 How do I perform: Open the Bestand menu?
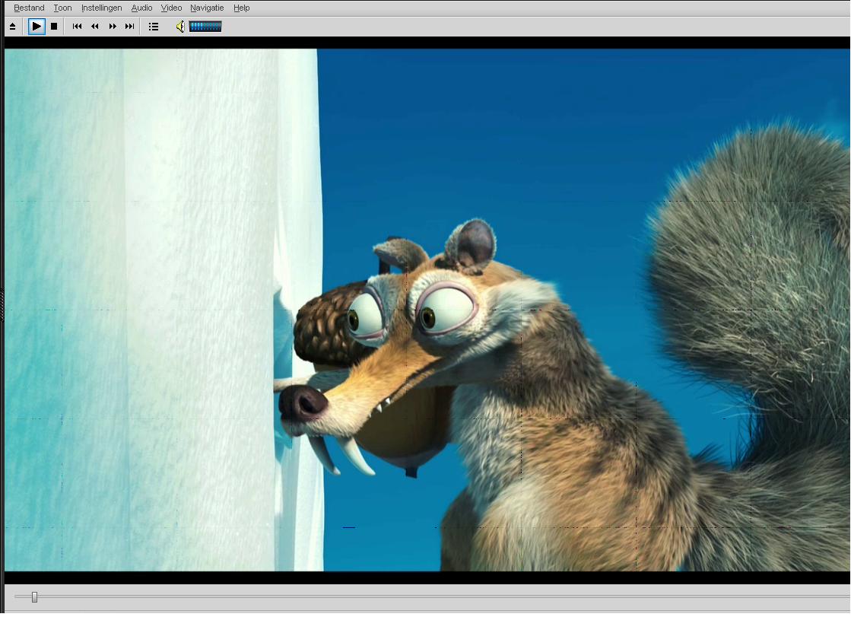coord(29,8)
